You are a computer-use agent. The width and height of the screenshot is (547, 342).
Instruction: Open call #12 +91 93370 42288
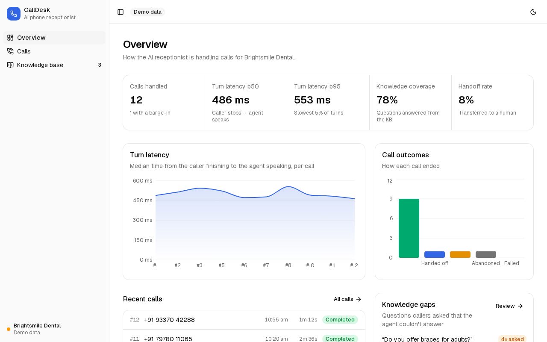[x=244, y=320]
